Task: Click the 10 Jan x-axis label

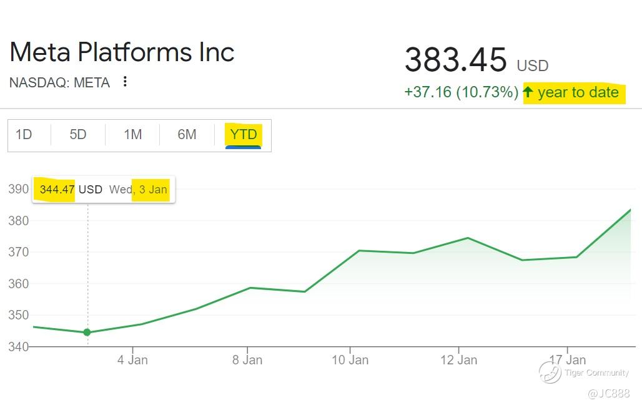Action: pos(350,360)
